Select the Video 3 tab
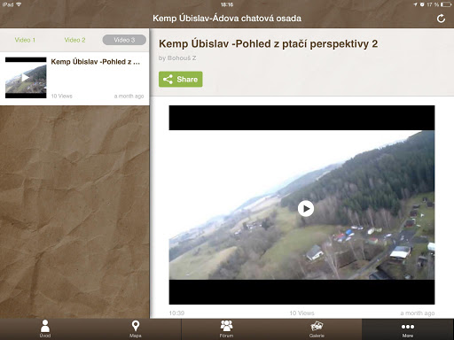 coord(124,40)
